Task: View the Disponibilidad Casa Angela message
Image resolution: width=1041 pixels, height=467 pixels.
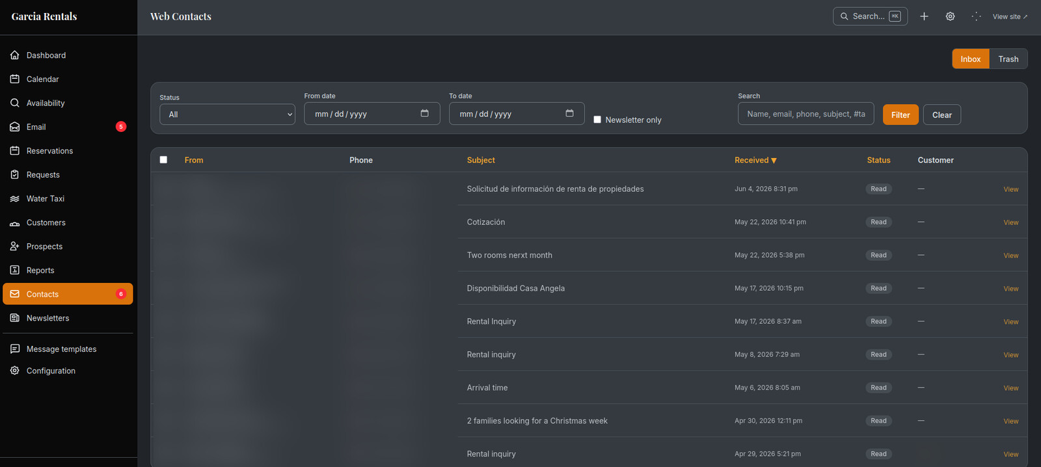Action: [1011, 289]
